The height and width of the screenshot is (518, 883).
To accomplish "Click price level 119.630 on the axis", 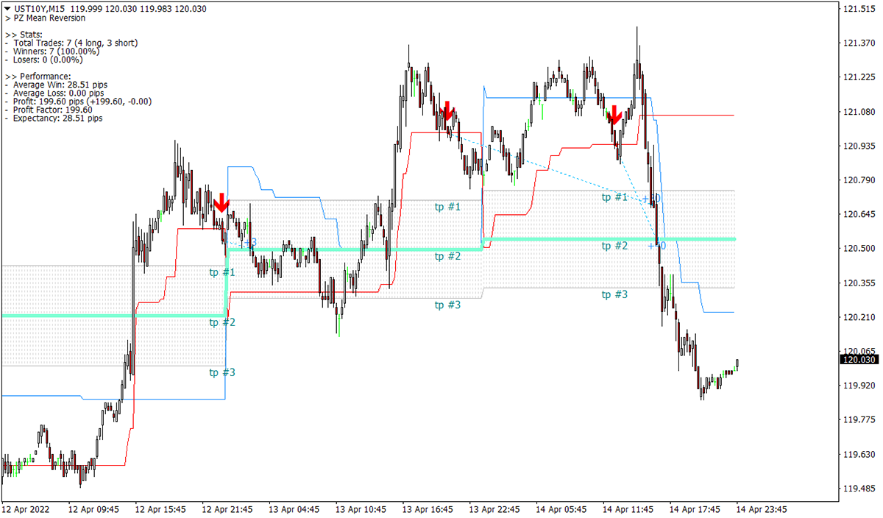I will point(858,455).
